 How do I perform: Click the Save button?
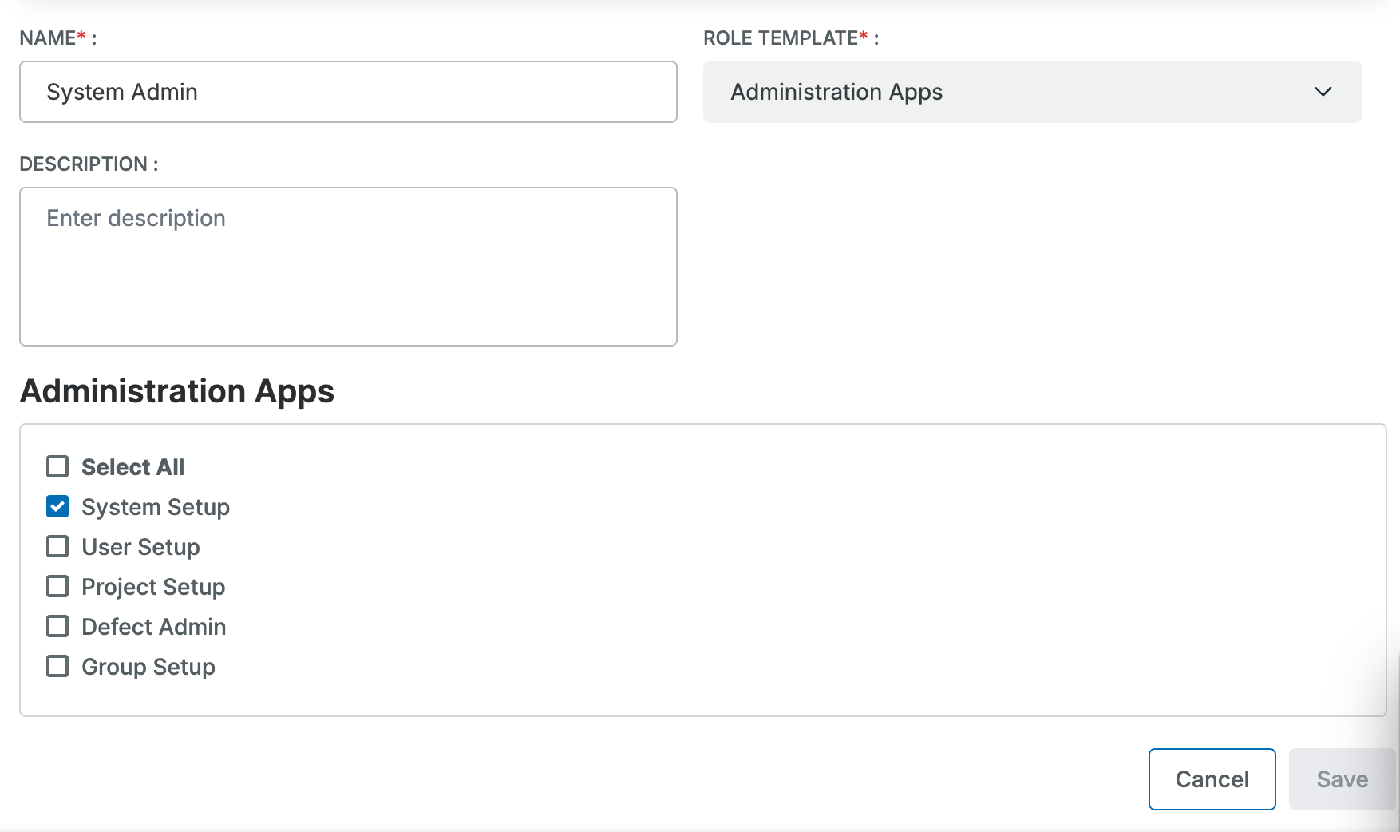pyautogui.click(x=1342, y=779)
